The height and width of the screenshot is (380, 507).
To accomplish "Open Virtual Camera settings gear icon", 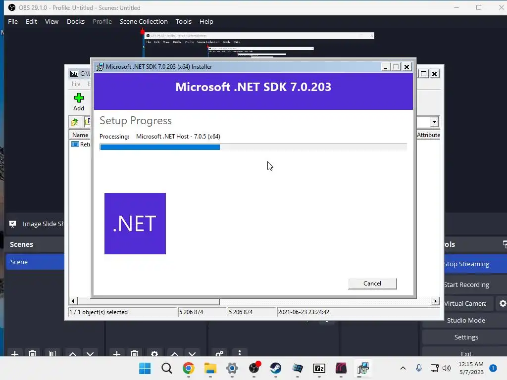I will pyautogui.click(x=503, y=303).
